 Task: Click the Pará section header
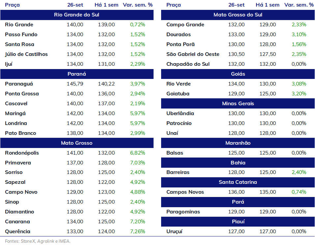click(238, 202)
